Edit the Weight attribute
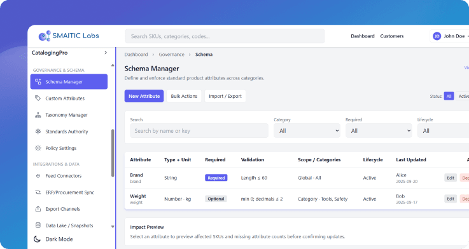Viewport: 469px width, 249px height. (451, 199)
